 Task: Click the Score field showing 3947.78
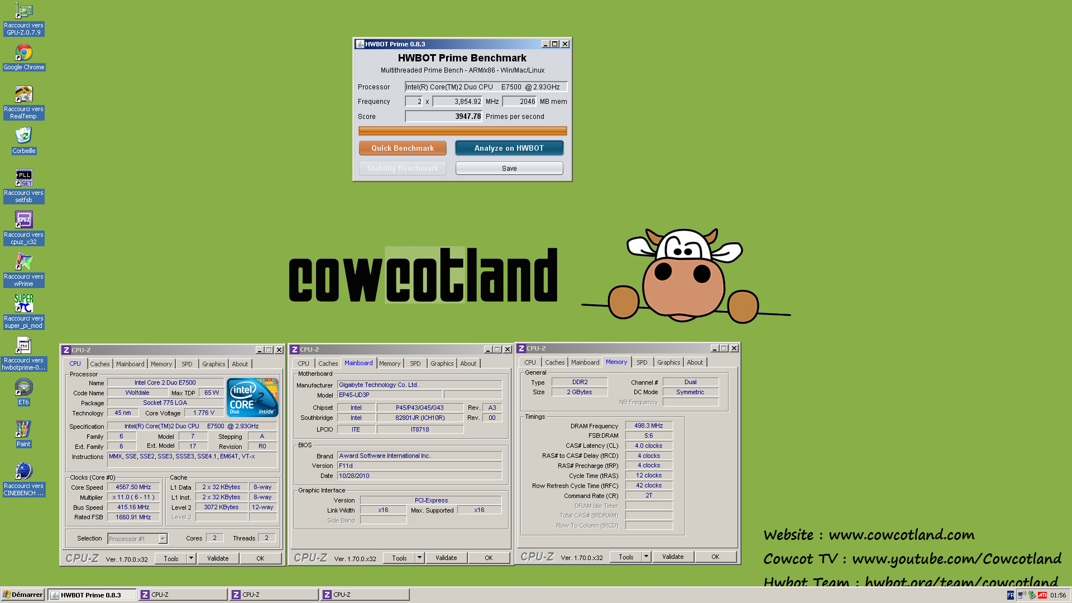[x=443, y=116]
